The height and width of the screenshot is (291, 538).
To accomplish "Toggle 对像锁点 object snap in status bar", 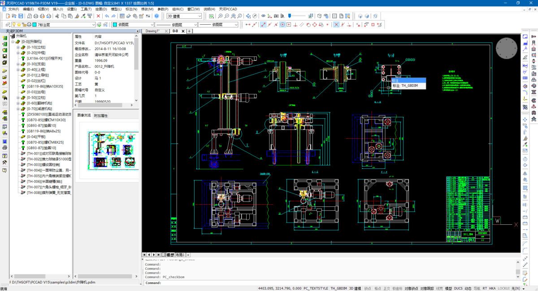I will tap(412, 288).
